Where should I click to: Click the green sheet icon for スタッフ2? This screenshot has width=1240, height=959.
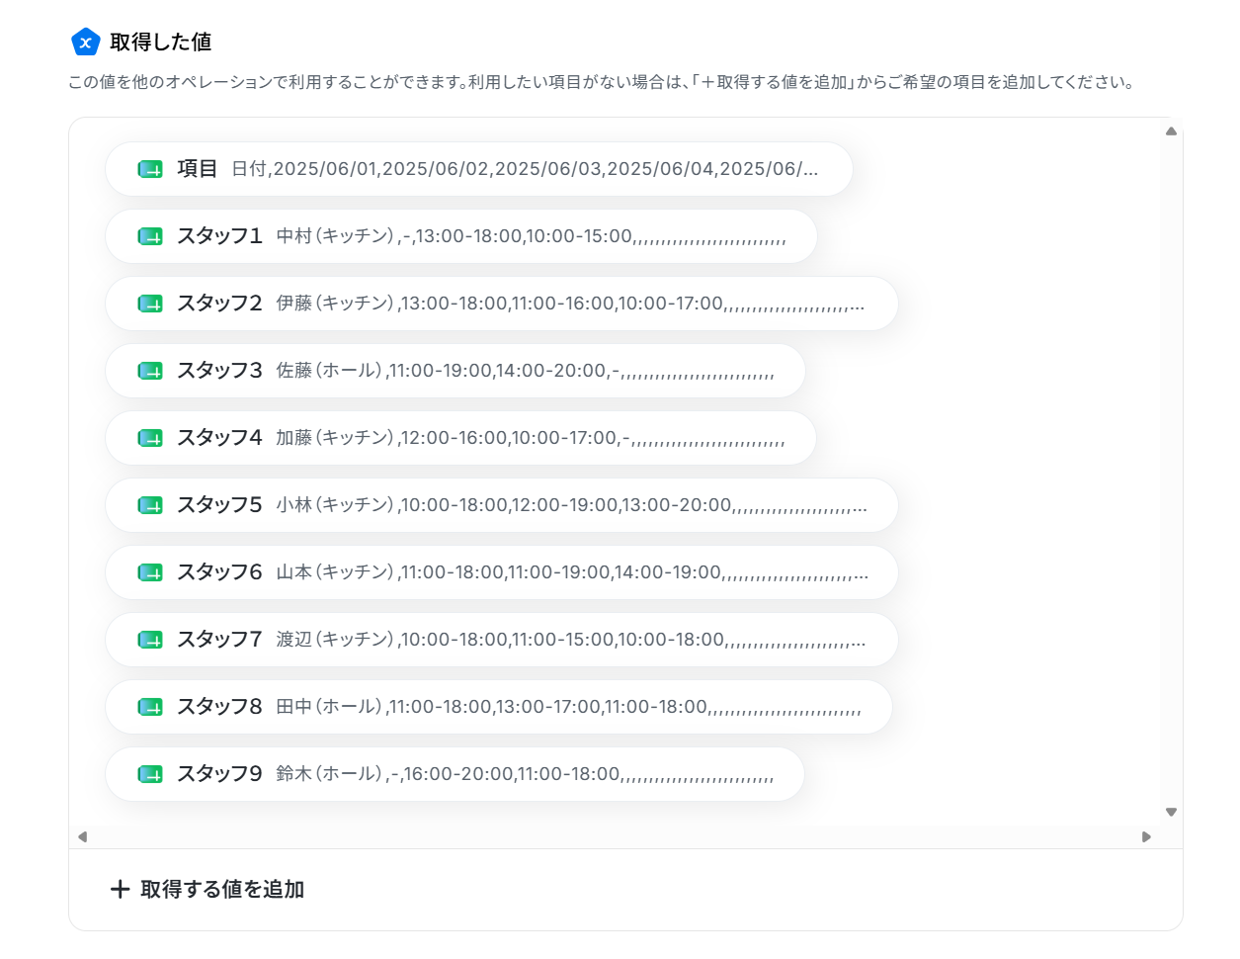click(150, 304)
